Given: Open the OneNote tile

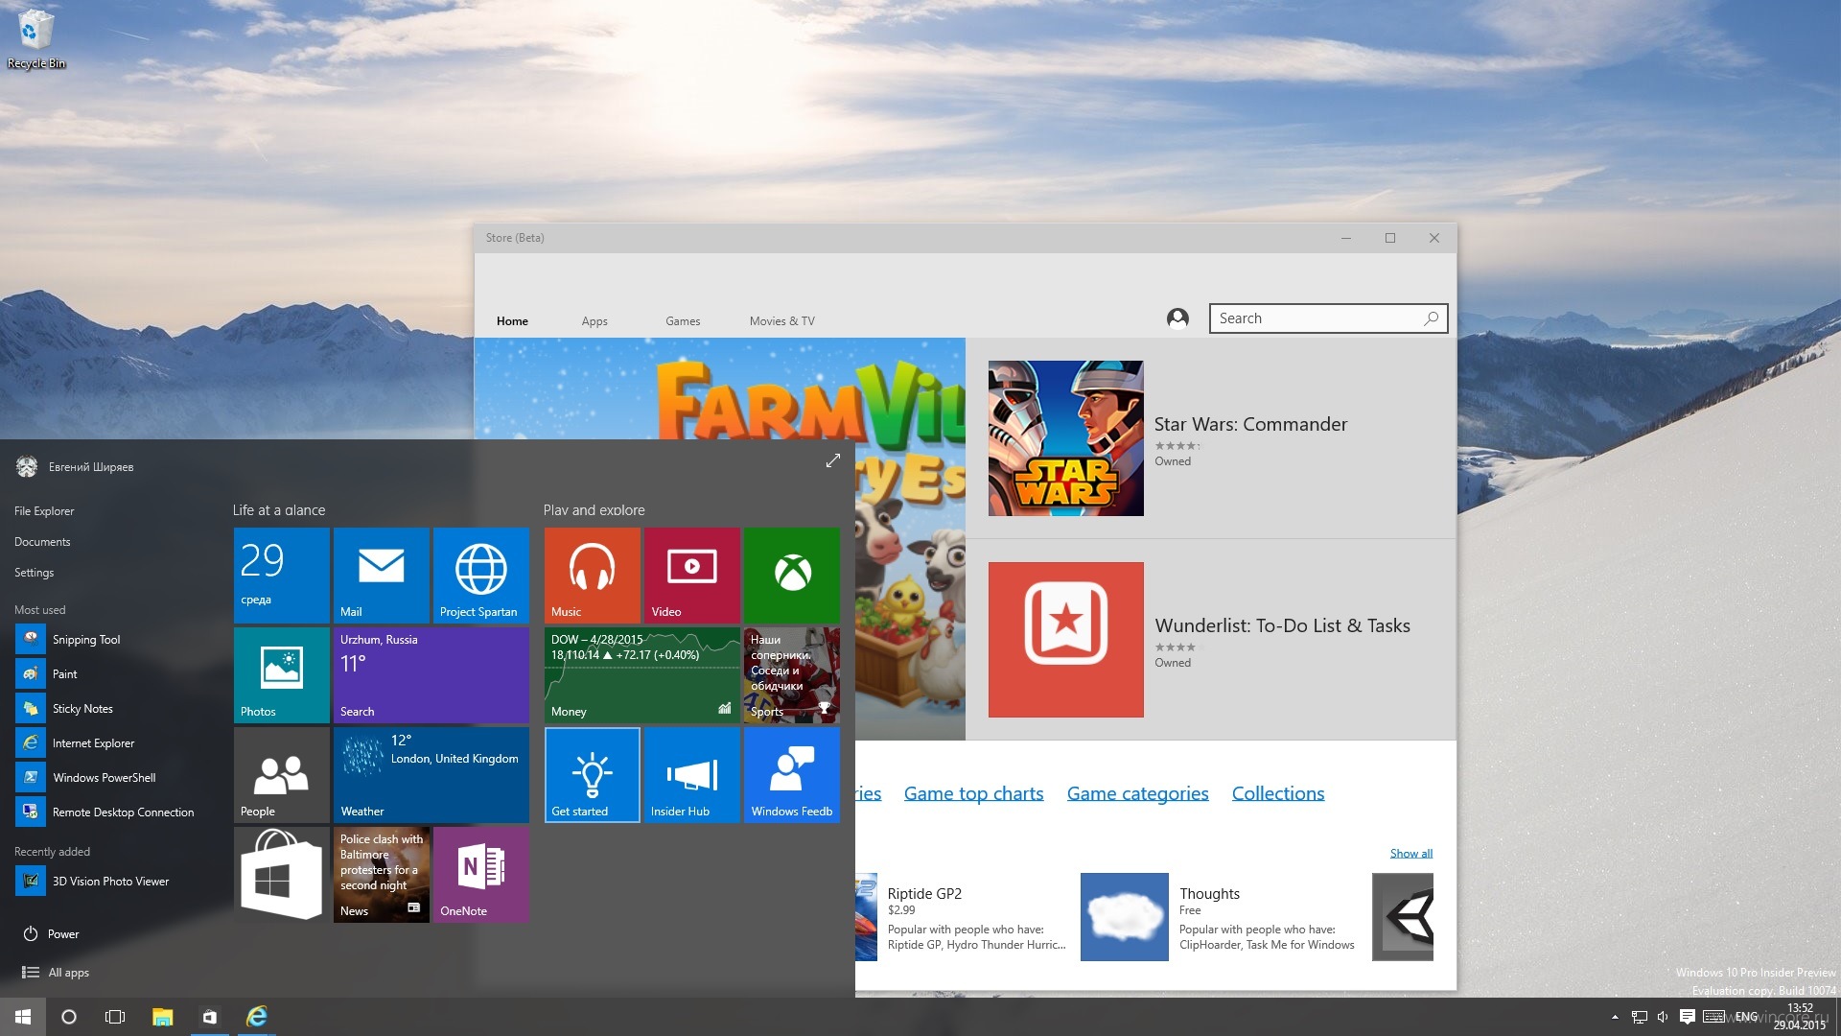Looking at the screenshot, I should click(480, 875).
